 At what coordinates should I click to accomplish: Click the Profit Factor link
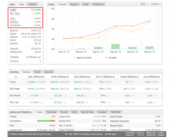pos(116,116)
